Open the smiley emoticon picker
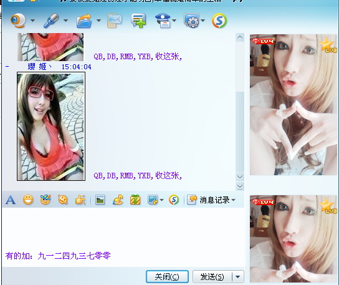This screenshot has width=339, height=285. 28,200
